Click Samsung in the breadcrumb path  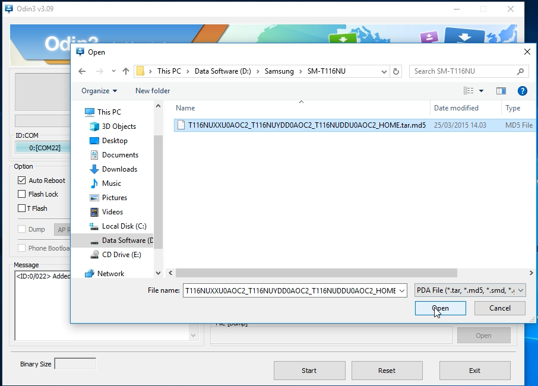(279, 71)
